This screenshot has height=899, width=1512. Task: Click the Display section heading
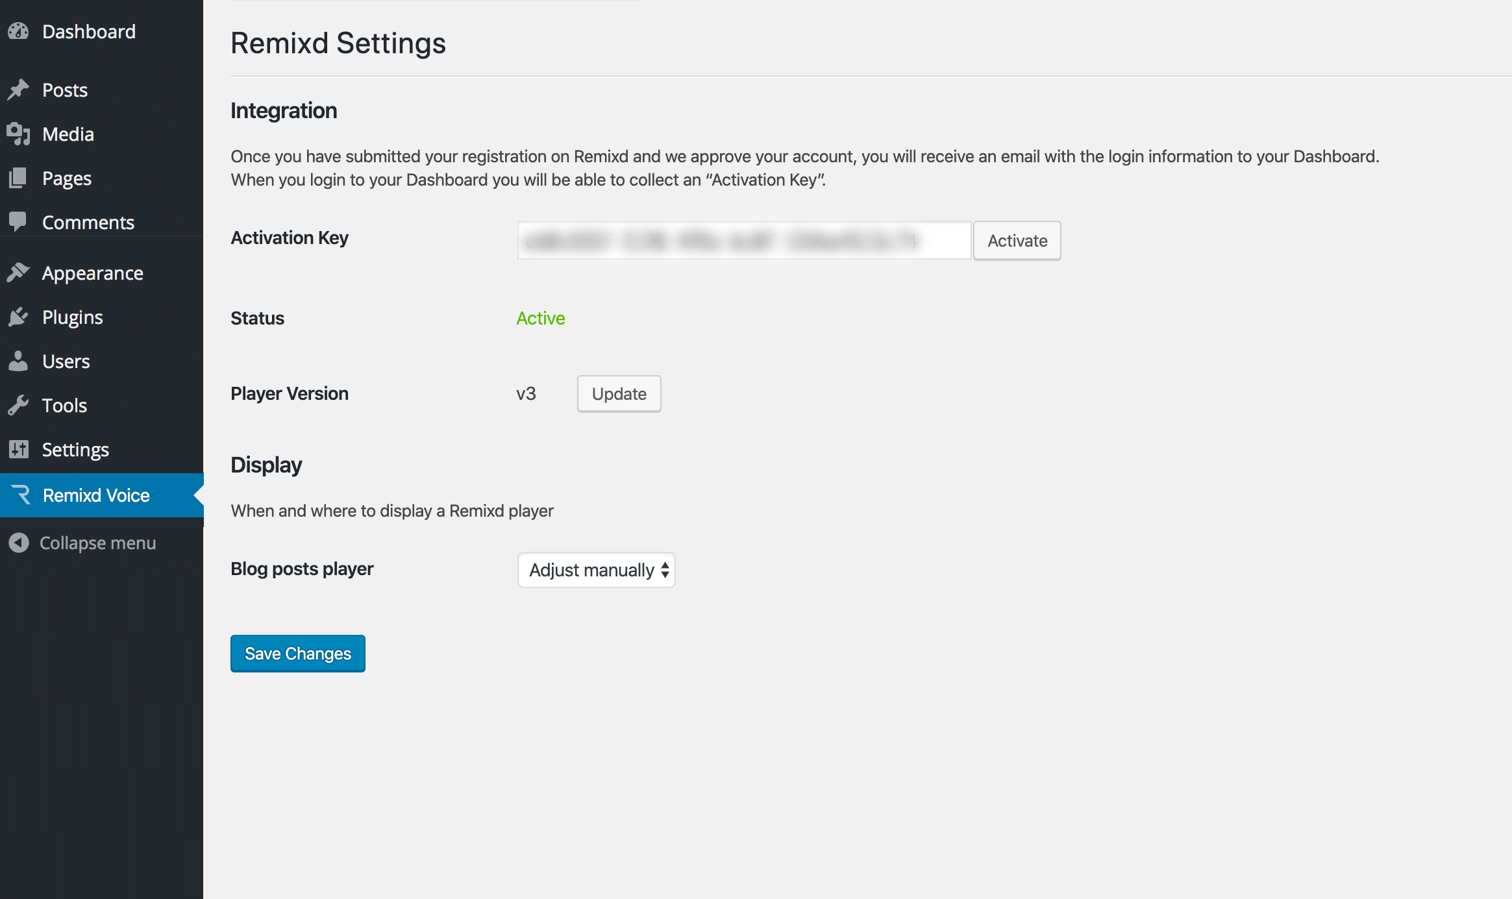(266, 465)
